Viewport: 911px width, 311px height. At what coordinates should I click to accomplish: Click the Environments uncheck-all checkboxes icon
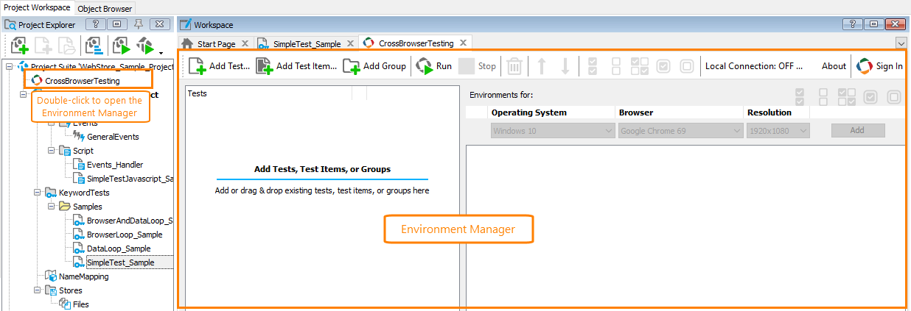coord(824,96)
